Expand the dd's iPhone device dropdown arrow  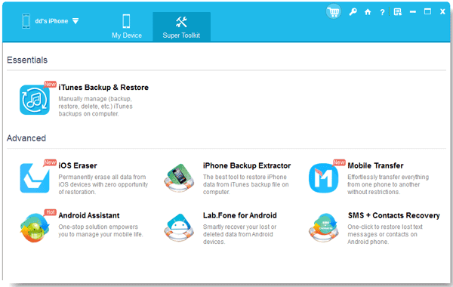pos(75,21)
